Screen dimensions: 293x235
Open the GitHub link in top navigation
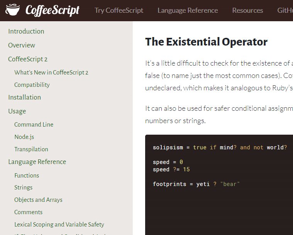point(285,10)
